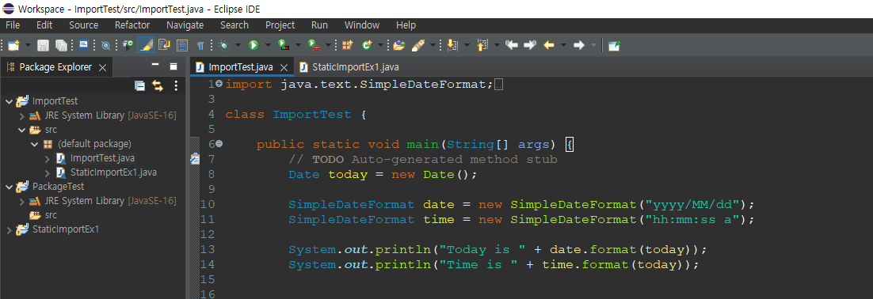
Task: Click the Next Annotation icon
Action: coord(452,46)
